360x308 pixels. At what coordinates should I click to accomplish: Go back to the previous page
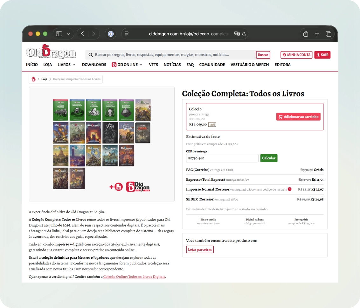click(83, 34)
